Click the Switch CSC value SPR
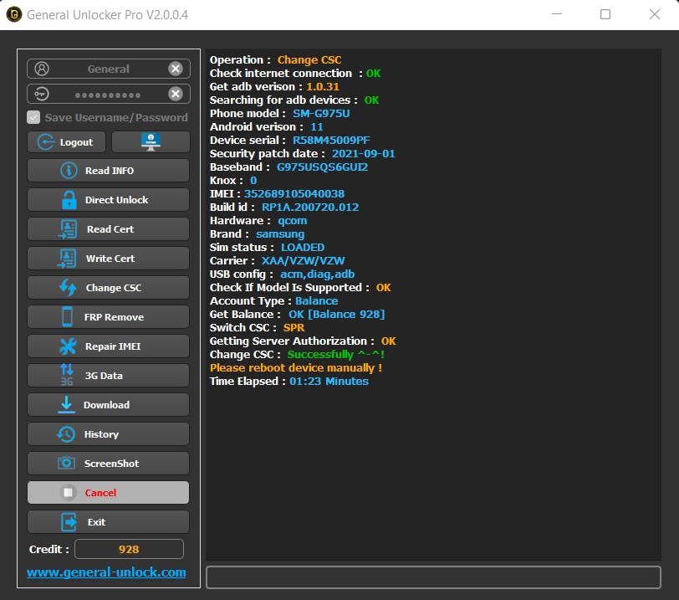Image resolution: width=679 pixels, height=600 pixels. [x=294, y=327]
